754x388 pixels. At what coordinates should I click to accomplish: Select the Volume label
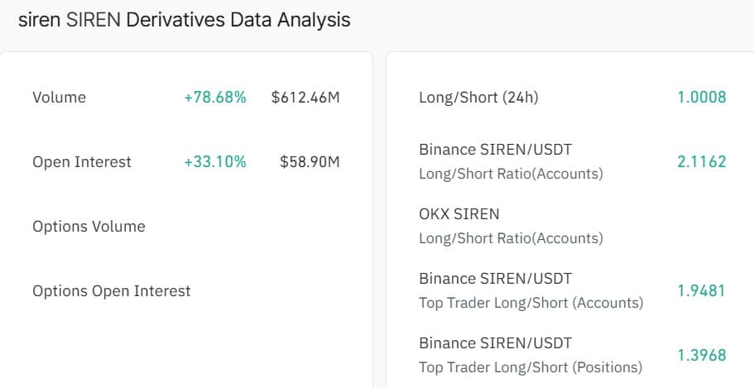tap(59, 98)
